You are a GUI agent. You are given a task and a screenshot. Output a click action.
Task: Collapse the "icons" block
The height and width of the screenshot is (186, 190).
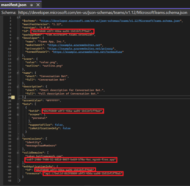coord(18,59)
